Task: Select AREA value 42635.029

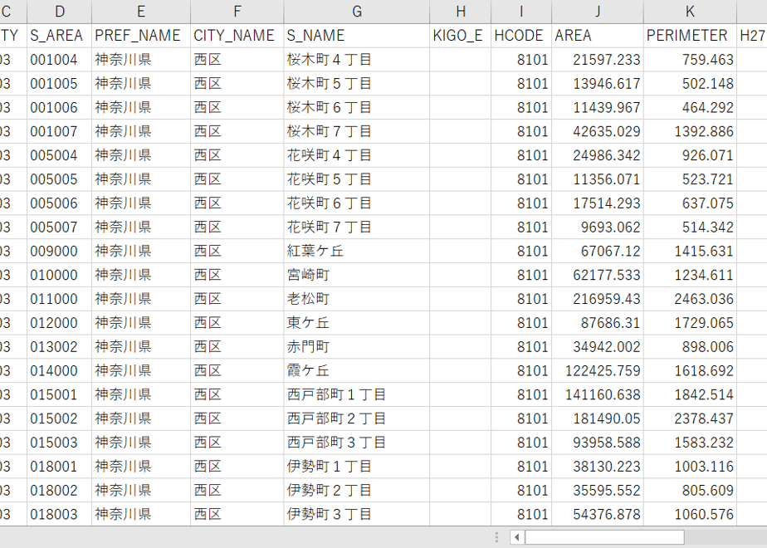Action: (x=598, y=131)
